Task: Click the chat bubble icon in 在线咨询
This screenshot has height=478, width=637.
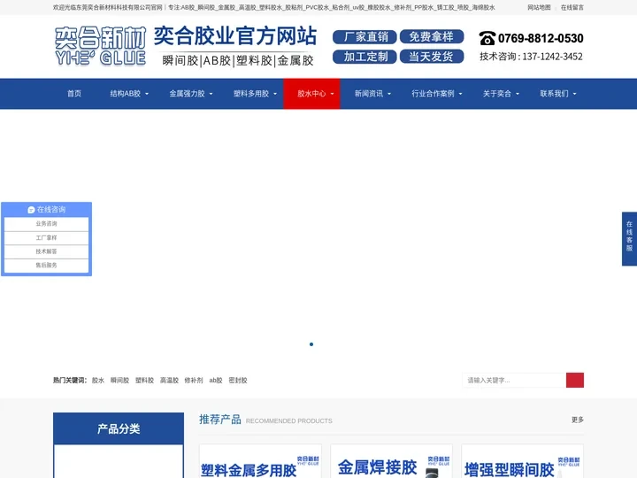Action: [x=31, y=210]
